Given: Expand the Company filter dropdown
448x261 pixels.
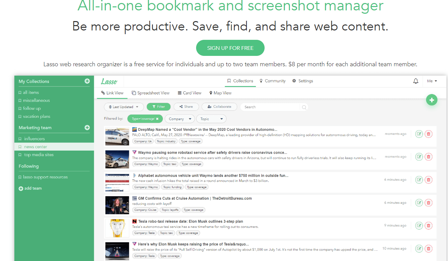Looking at the screenshot, I should (179, 119).
